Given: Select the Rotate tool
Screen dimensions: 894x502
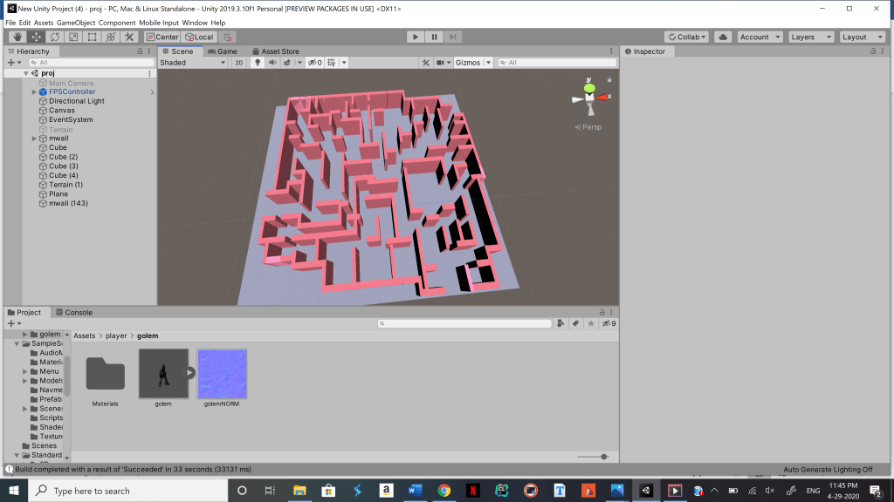Looking at the screenshot, I should coord(54,37).
